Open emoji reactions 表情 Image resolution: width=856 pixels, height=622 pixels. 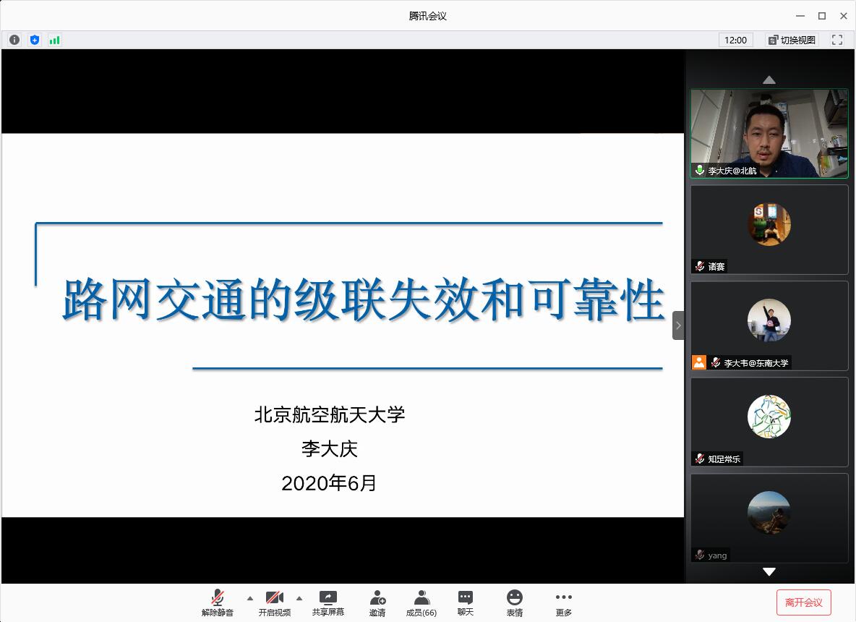tap(514, 603)
